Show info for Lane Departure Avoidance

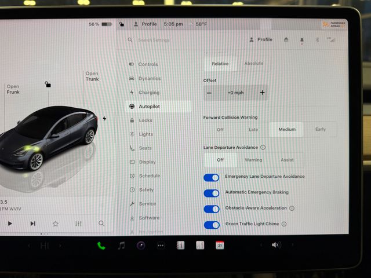click(263, 148)
